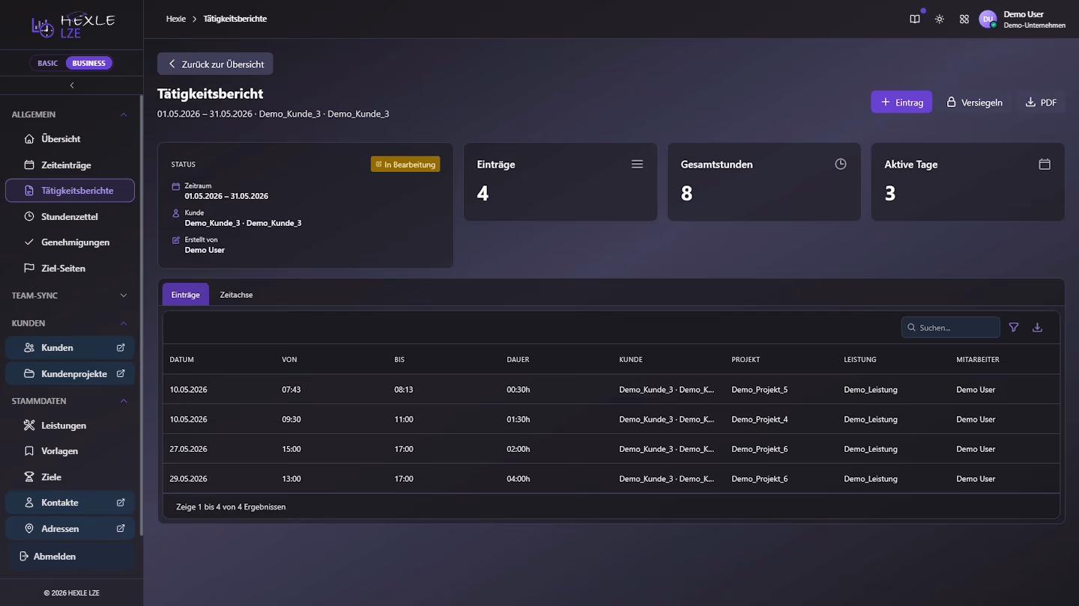Click the 04:00h duration cell

519,479
